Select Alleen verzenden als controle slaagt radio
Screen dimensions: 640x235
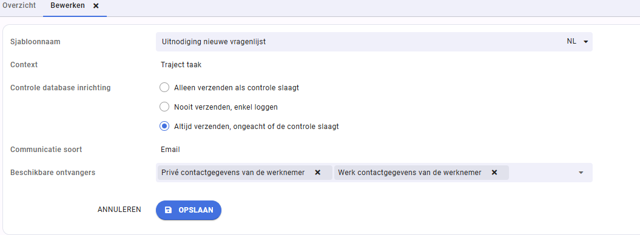pos(164,88)
